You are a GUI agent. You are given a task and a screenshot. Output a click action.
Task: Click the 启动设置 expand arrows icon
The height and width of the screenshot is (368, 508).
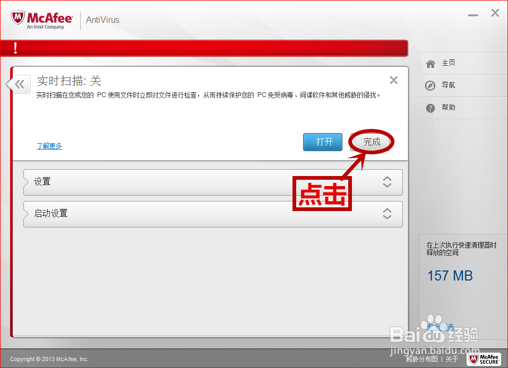[x=387, y=214]
